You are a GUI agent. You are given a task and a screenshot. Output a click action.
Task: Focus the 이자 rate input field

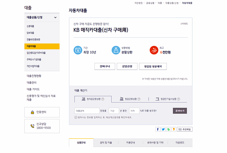pyautogui.click(x=134, y=111)
